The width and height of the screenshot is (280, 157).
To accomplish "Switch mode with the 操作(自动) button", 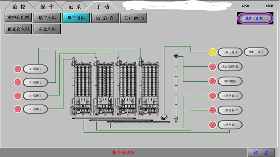I will (x=254, y=18).
